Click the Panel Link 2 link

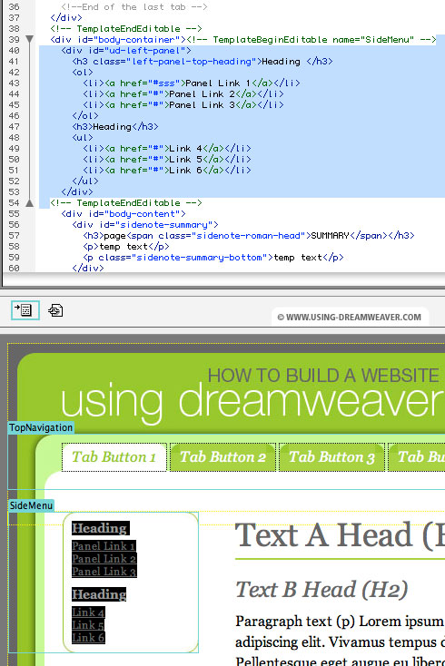pyautogui.click(x=104, y=559)
